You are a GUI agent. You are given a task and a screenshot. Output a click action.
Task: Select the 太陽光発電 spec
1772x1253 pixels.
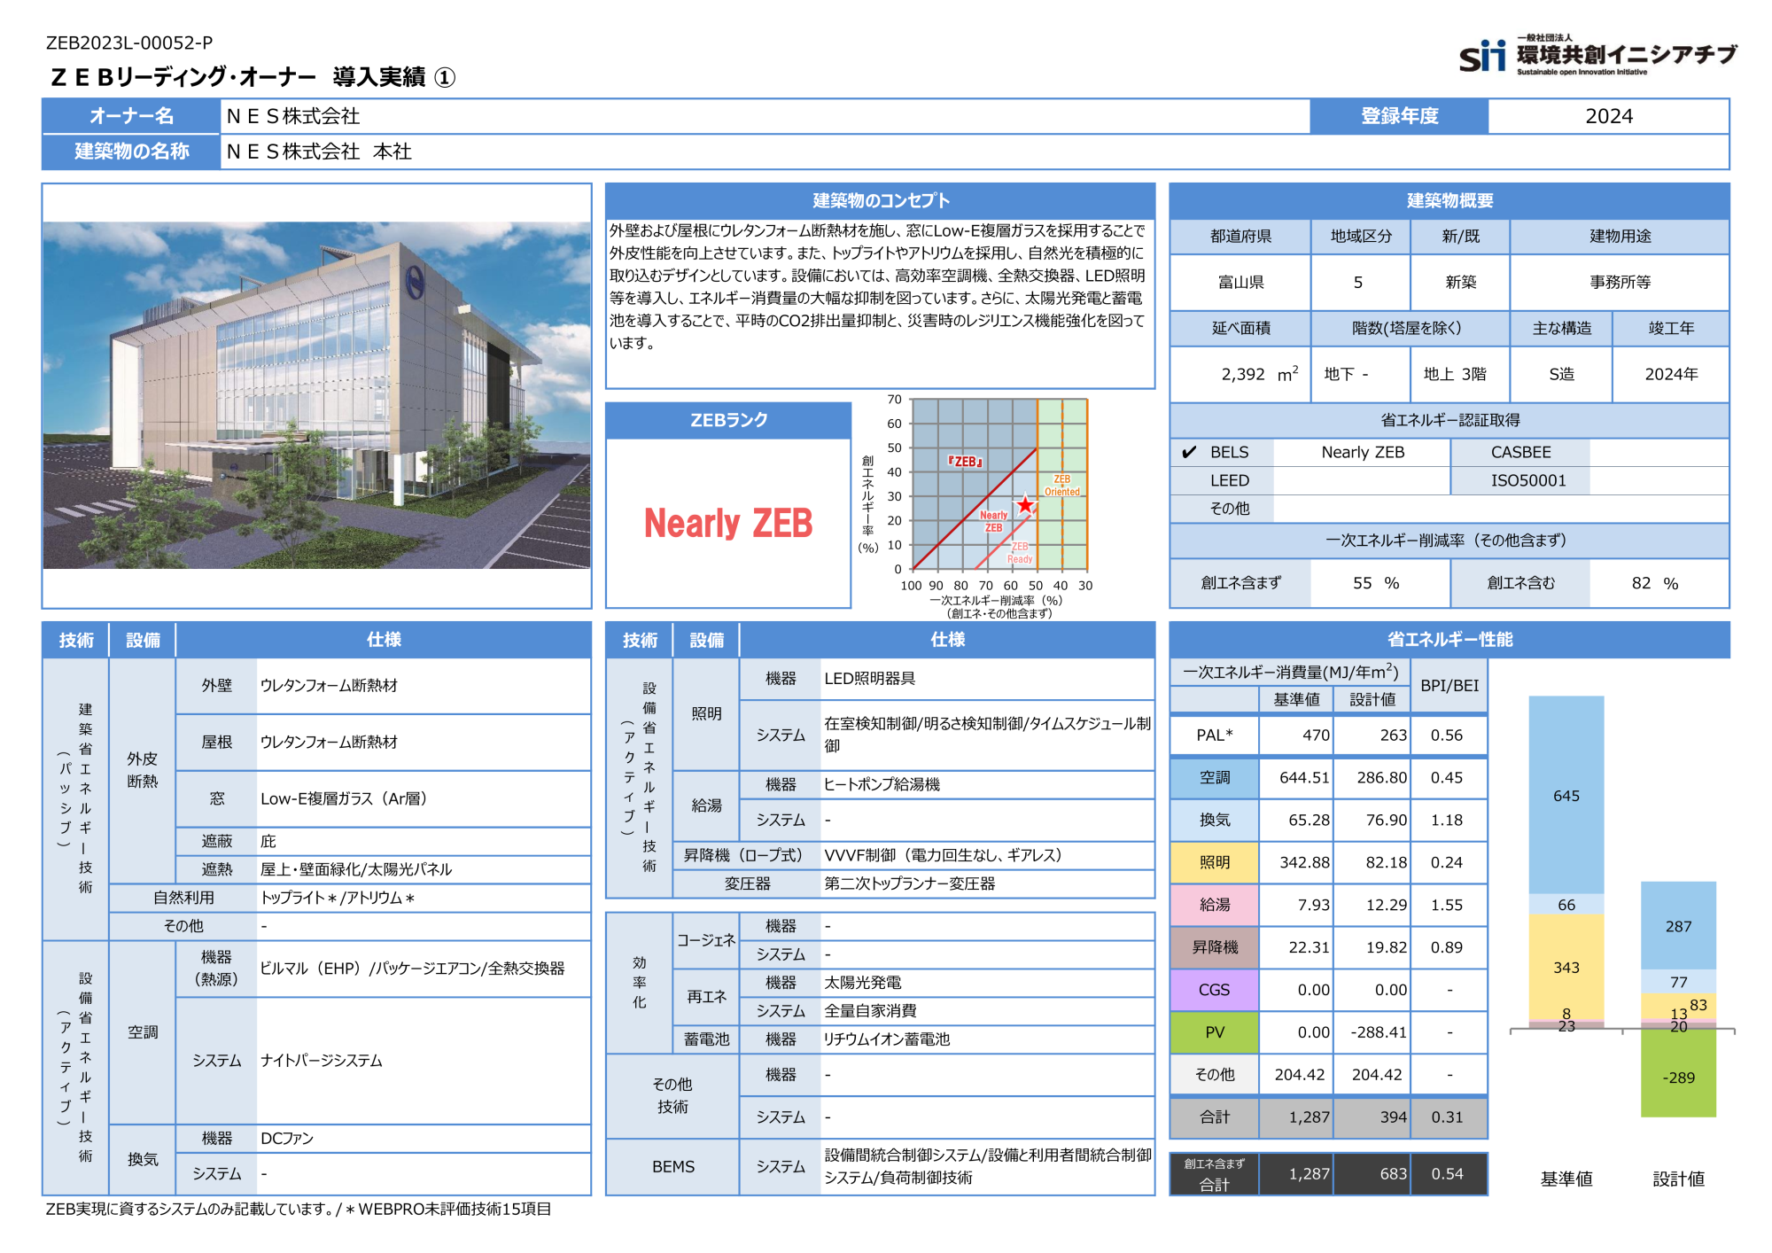coord(862,983)
